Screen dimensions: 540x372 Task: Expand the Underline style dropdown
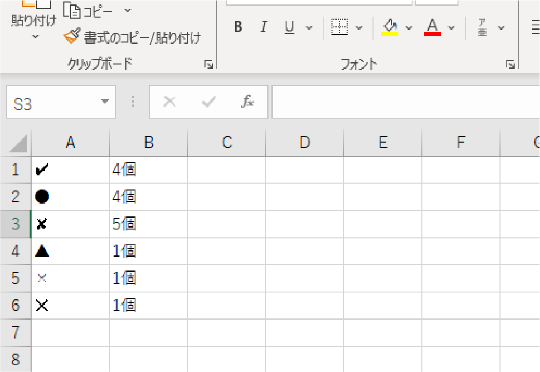tap(309, 27)
